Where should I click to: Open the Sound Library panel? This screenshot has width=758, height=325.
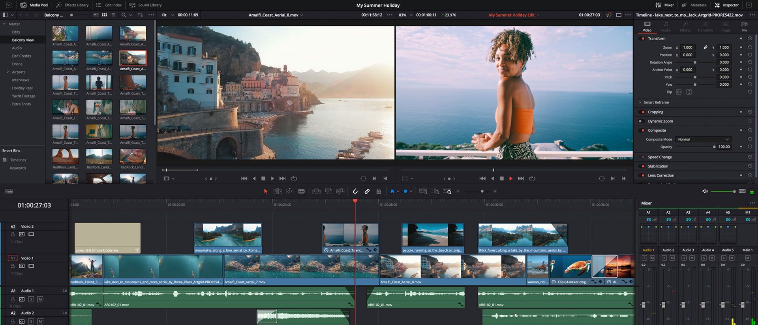pyautogui.click(x=146, y=5)
